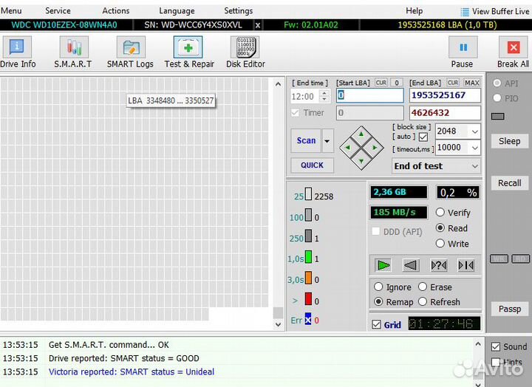The width and height of the screenshot is (532, 387).
Task: Click the QUICK scan button
Action: [x=312, y=165]
